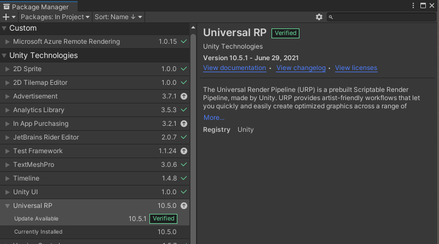The height and width of the screenshot is (244, 439).
Task: Expand the Advertisement package row
Action: click(x=8, y=96)
